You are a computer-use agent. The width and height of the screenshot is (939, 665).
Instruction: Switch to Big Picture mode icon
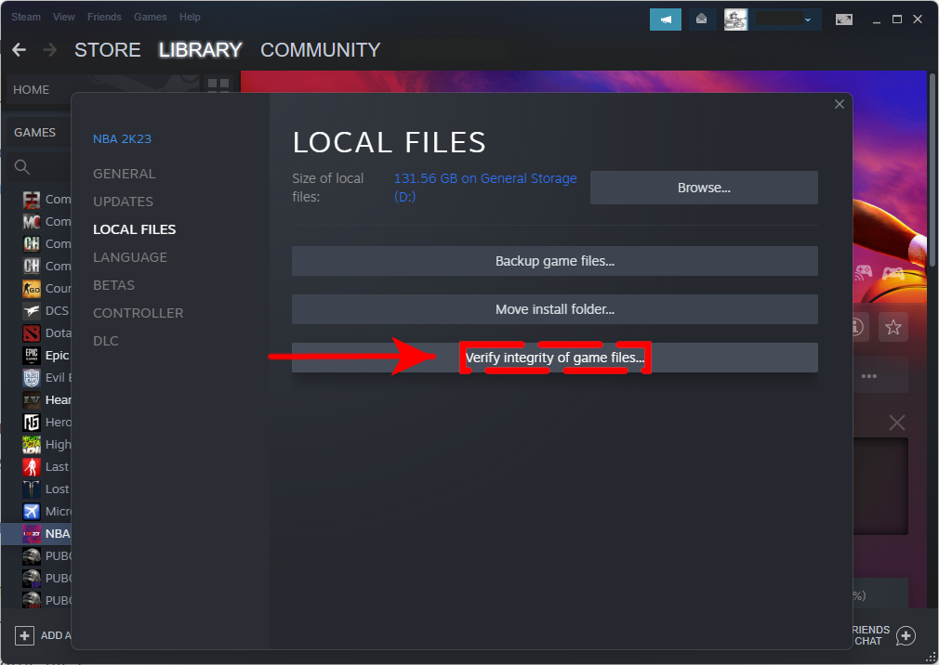point(844,20)
